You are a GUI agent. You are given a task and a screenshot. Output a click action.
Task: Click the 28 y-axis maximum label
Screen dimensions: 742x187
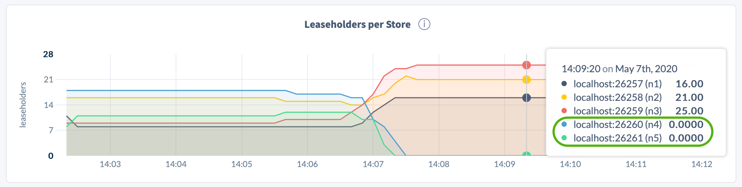[x=48, y=54]
